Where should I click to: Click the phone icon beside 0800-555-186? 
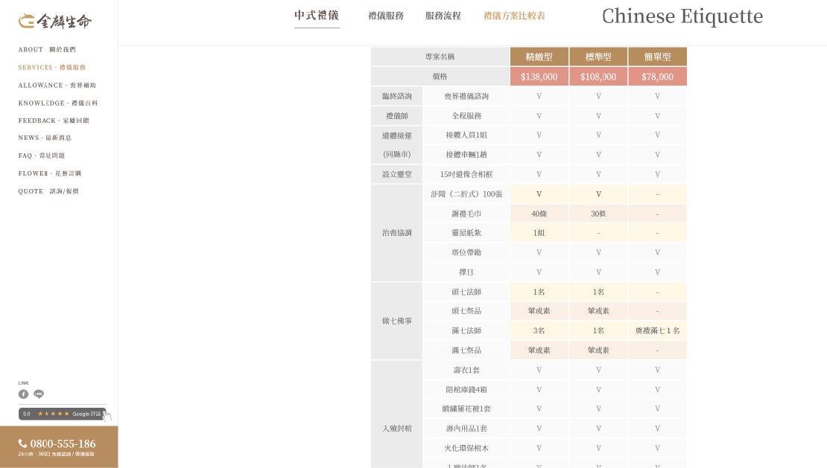pos(22,443)
